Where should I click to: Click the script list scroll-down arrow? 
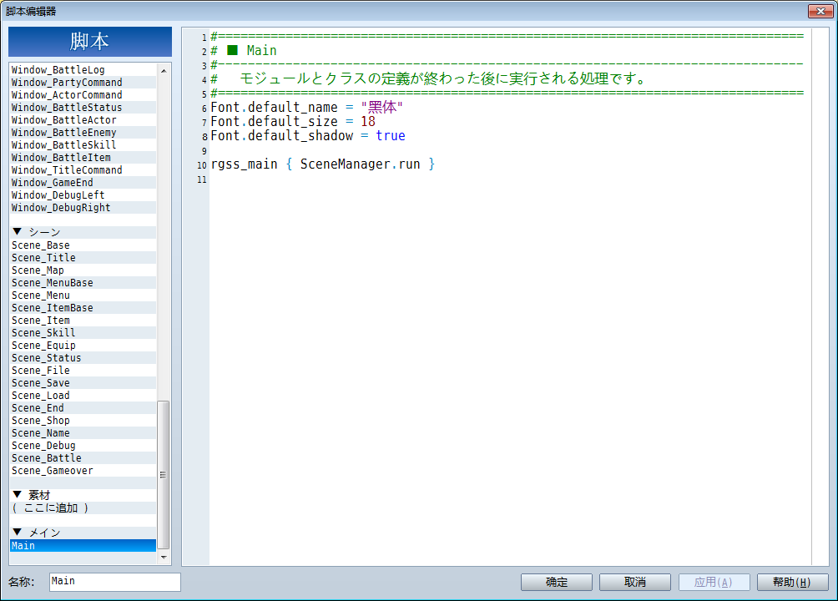click(x=164, y=557)
